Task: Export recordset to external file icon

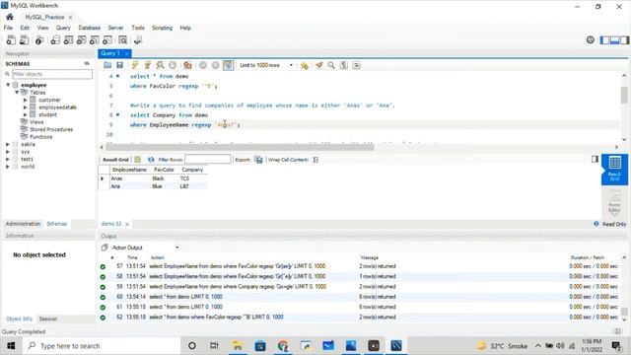Action: coord(258,160)
